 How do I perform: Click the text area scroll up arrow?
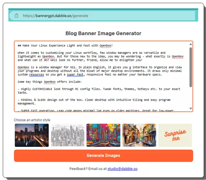click(x=191, y=44)
